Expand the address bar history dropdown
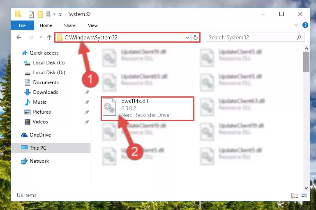The height and width of the screenshot is (210, 316). [x=187, y=38]
